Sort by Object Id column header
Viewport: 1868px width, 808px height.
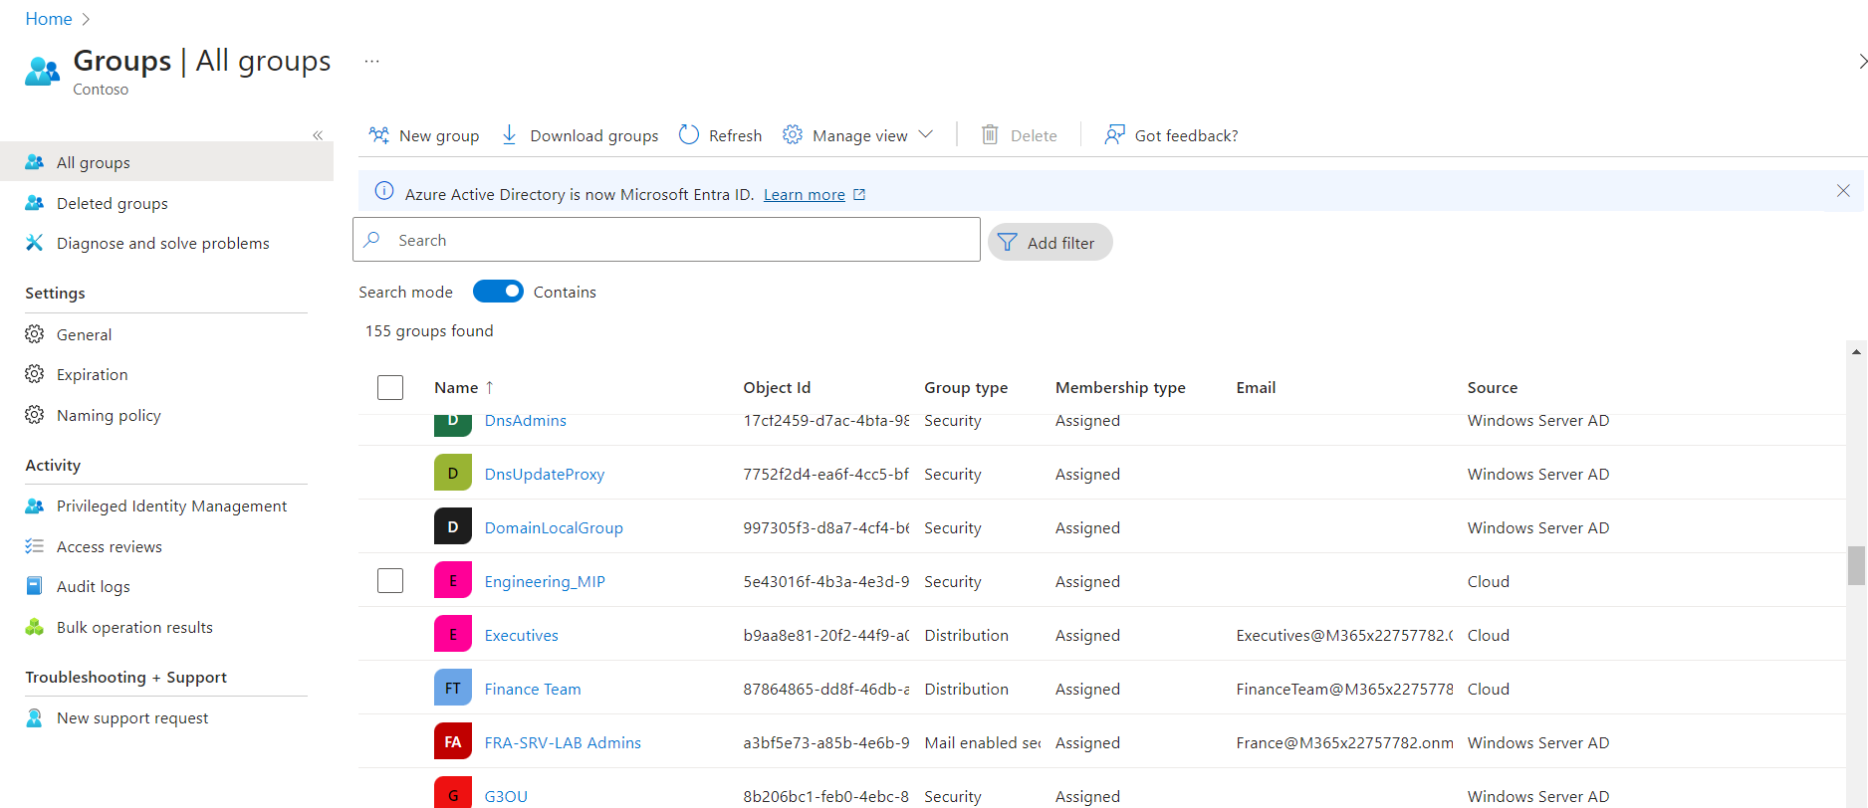pos(777,388)
